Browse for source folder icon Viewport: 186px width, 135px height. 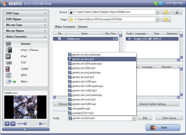pos(166,12)
